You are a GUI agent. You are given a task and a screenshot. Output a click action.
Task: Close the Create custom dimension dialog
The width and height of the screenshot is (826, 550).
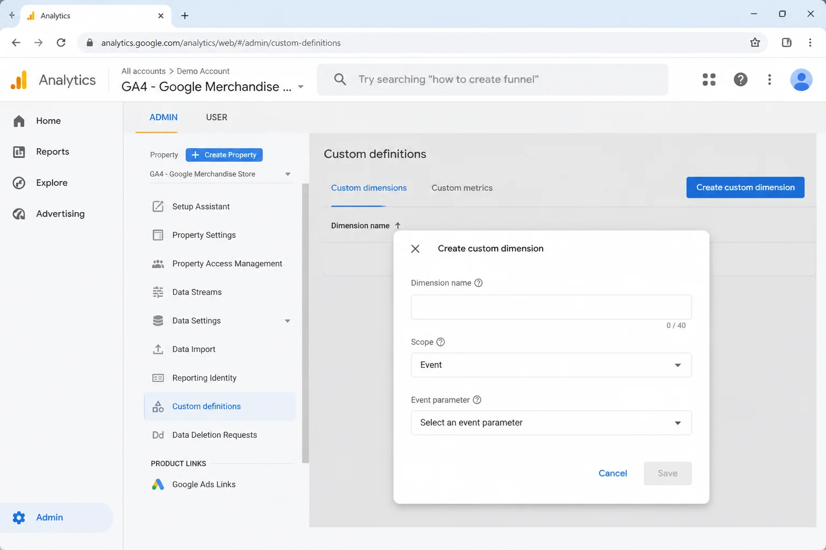click(415, 249)
